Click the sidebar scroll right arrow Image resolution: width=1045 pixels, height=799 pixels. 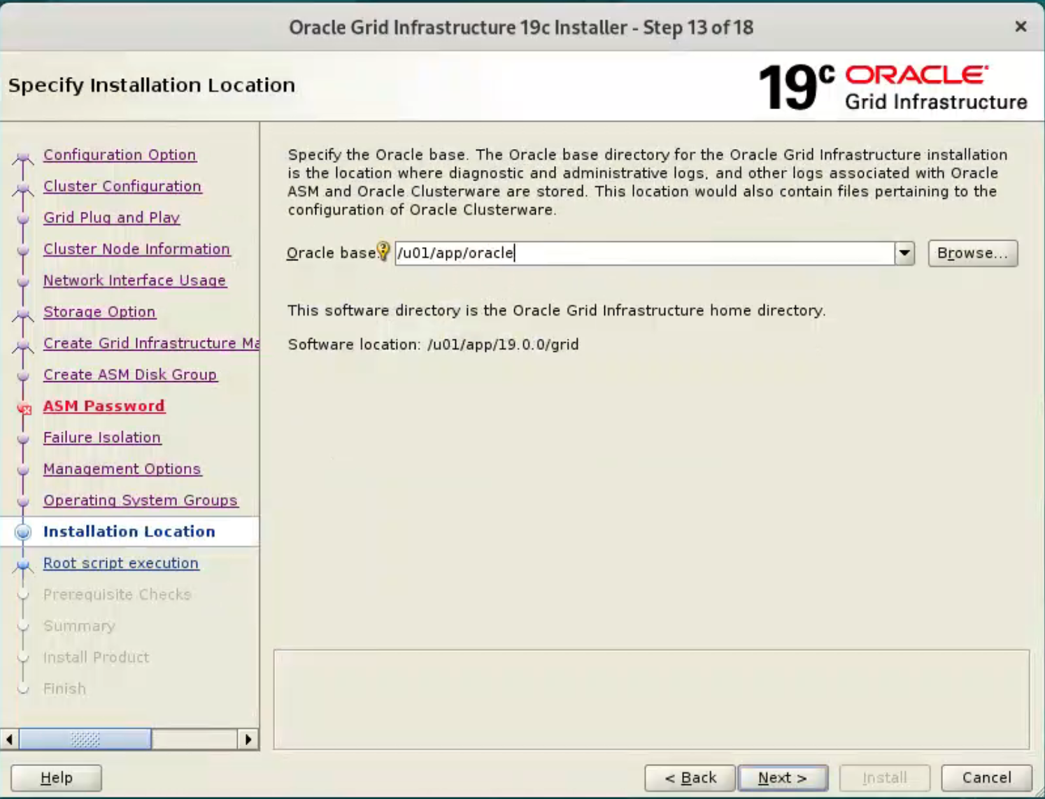tap(248, 740)
